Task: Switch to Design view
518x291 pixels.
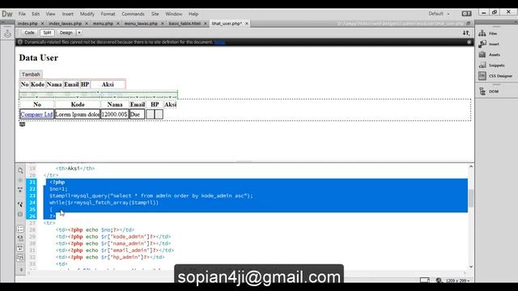Action: pyautogui.click(x=66, y=32)
